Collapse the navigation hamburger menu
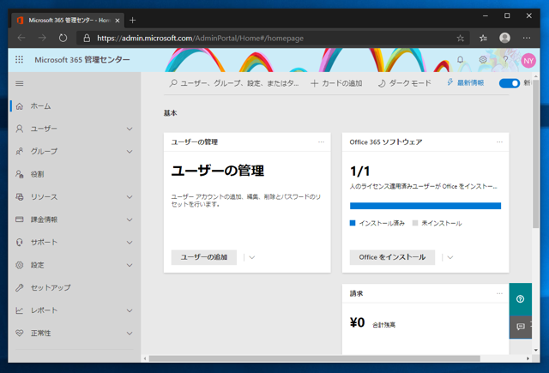The width and height of the screenshot is (549, 373). point(20,83)
